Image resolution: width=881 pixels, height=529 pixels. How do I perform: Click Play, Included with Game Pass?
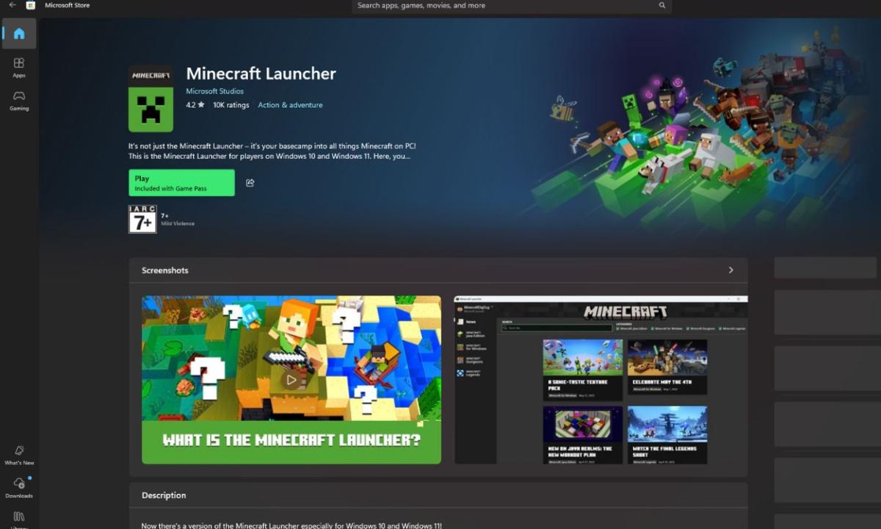[181, 182]
